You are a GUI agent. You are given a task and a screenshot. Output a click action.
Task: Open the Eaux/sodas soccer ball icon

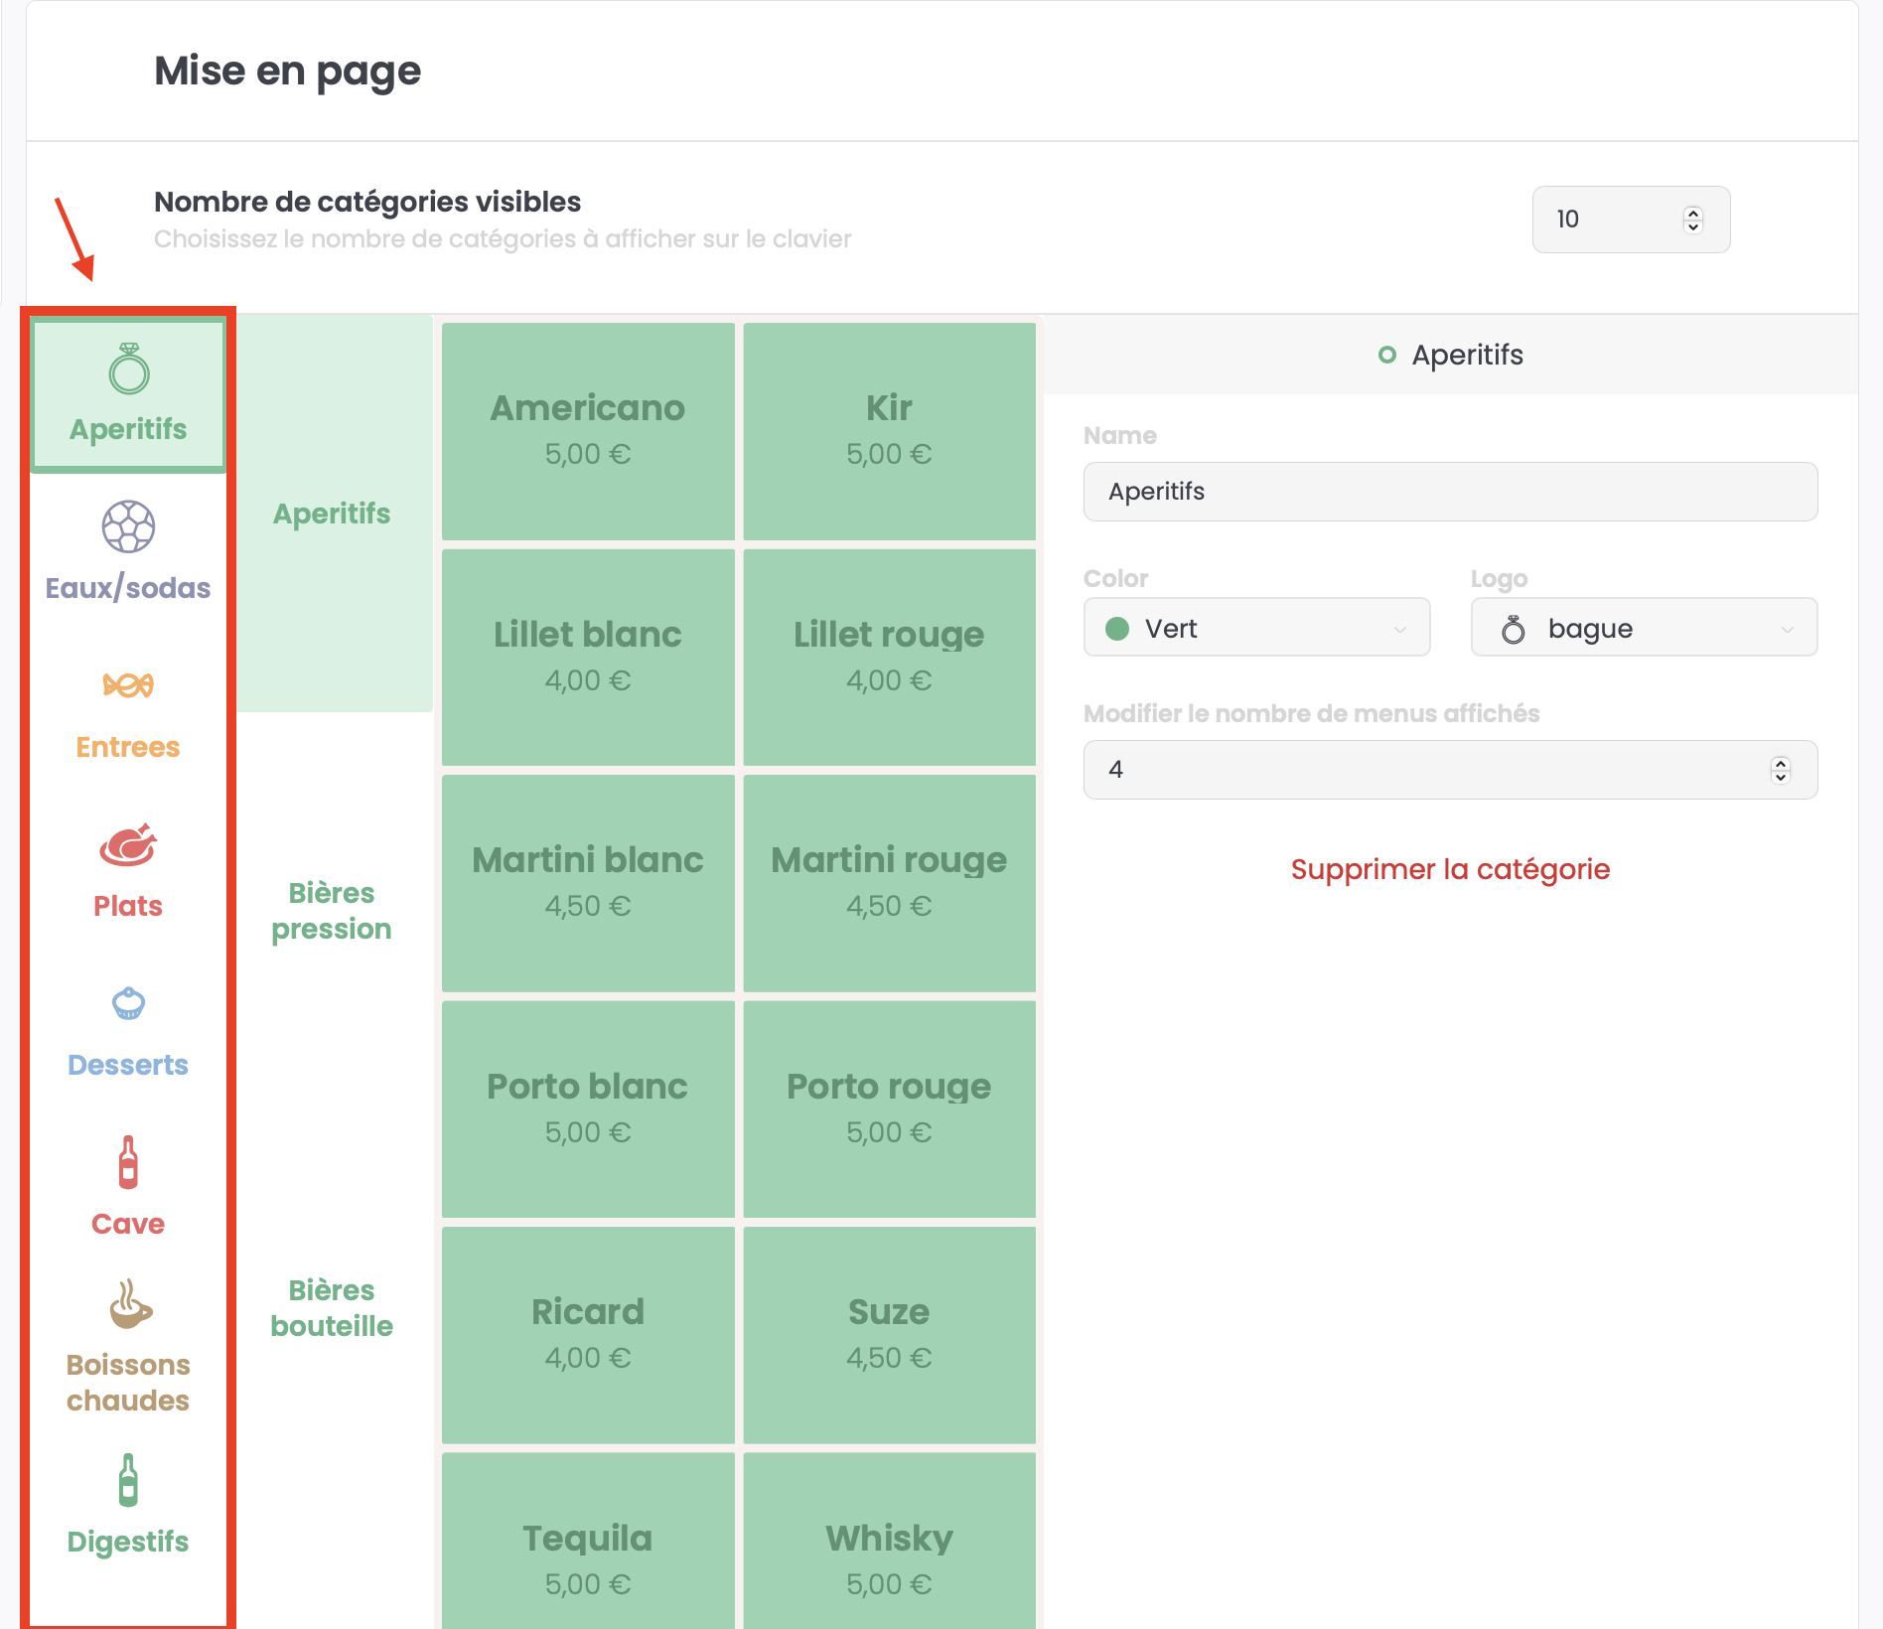[x=128, y=527]
